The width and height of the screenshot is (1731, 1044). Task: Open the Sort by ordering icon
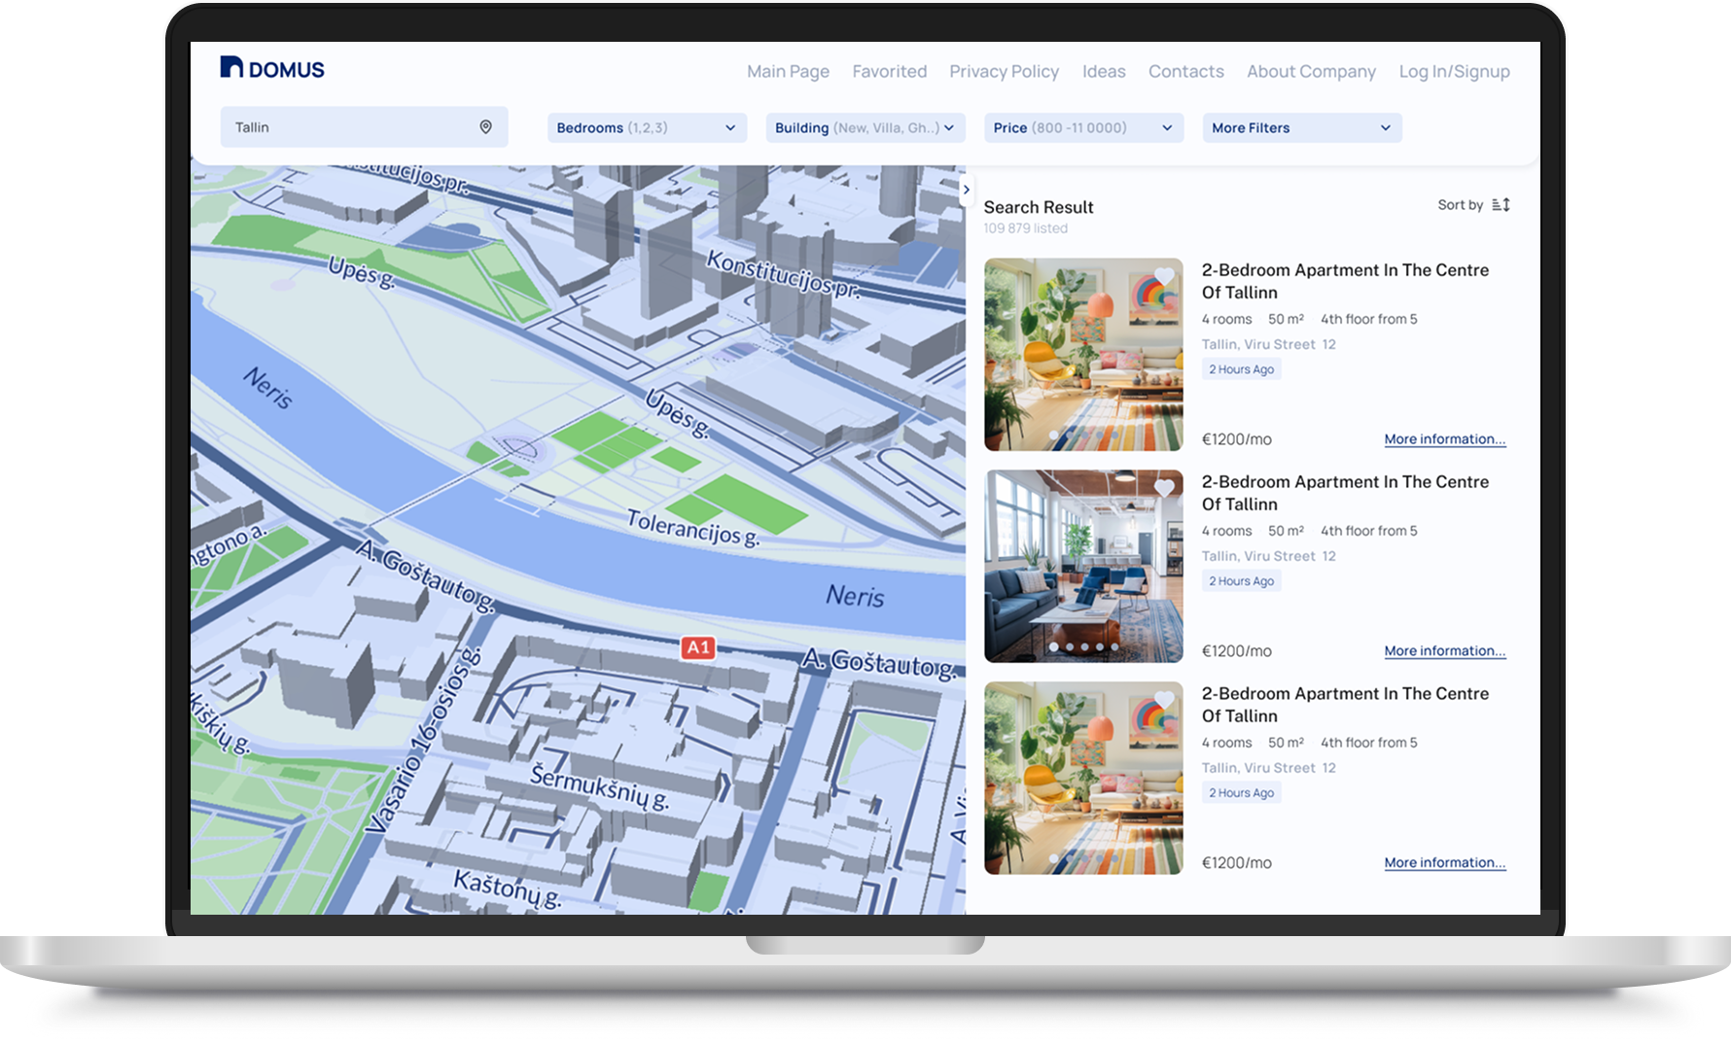(x=1501, y=204)
